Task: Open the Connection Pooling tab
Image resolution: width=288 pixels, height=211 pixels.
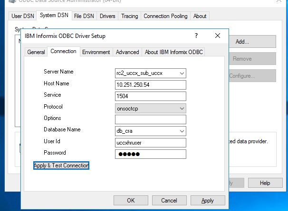Action: (x=166, y=16)
